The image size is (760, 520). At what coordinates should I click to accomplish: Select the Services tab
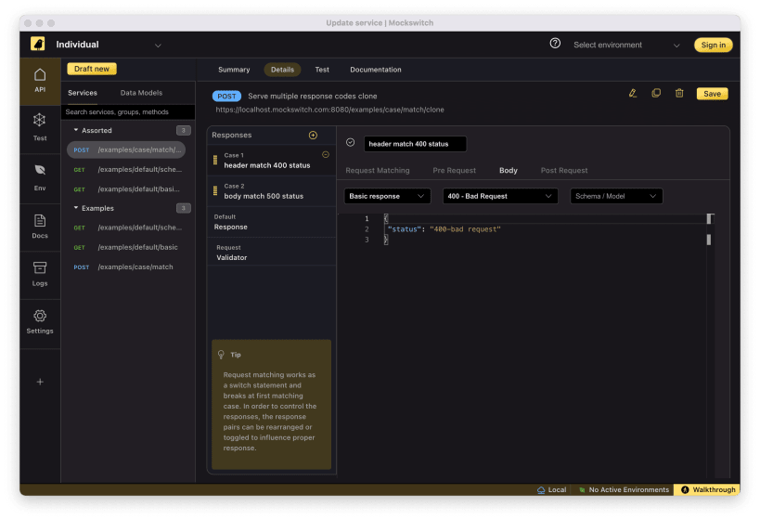tap(83, 93)
